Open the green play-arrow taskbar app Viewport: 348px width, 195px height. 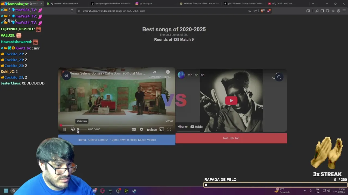tap(126, 191)
